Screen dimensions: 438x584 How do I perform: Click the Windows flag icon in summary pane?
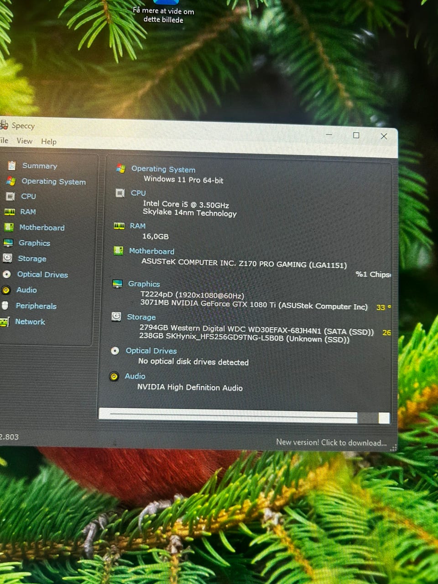pos(121,168)
